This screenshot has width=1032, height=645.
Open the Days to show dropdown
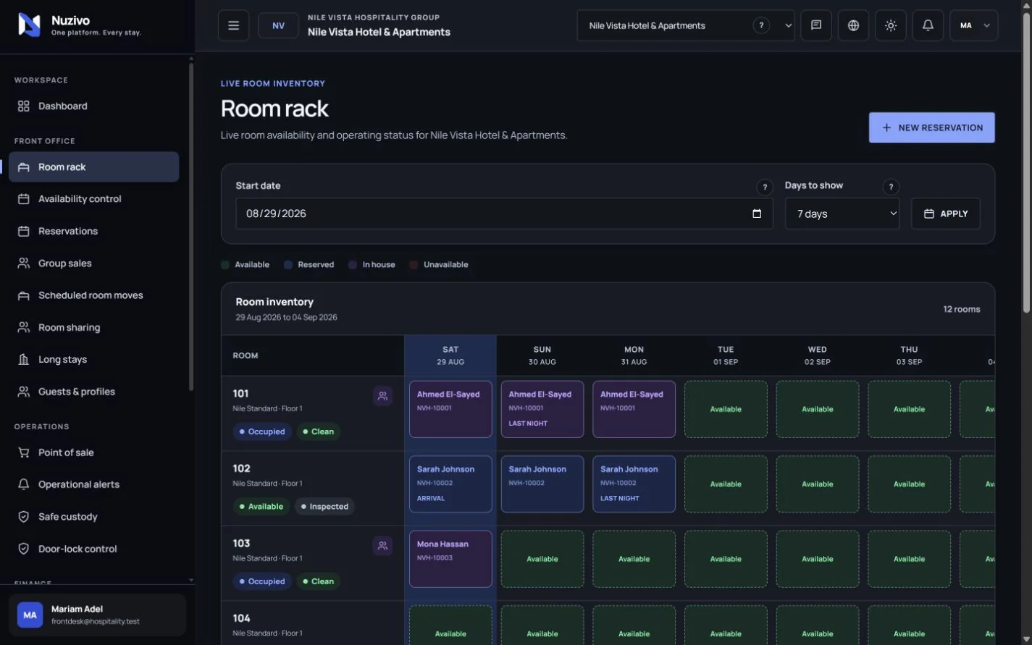tap(842, 214)
